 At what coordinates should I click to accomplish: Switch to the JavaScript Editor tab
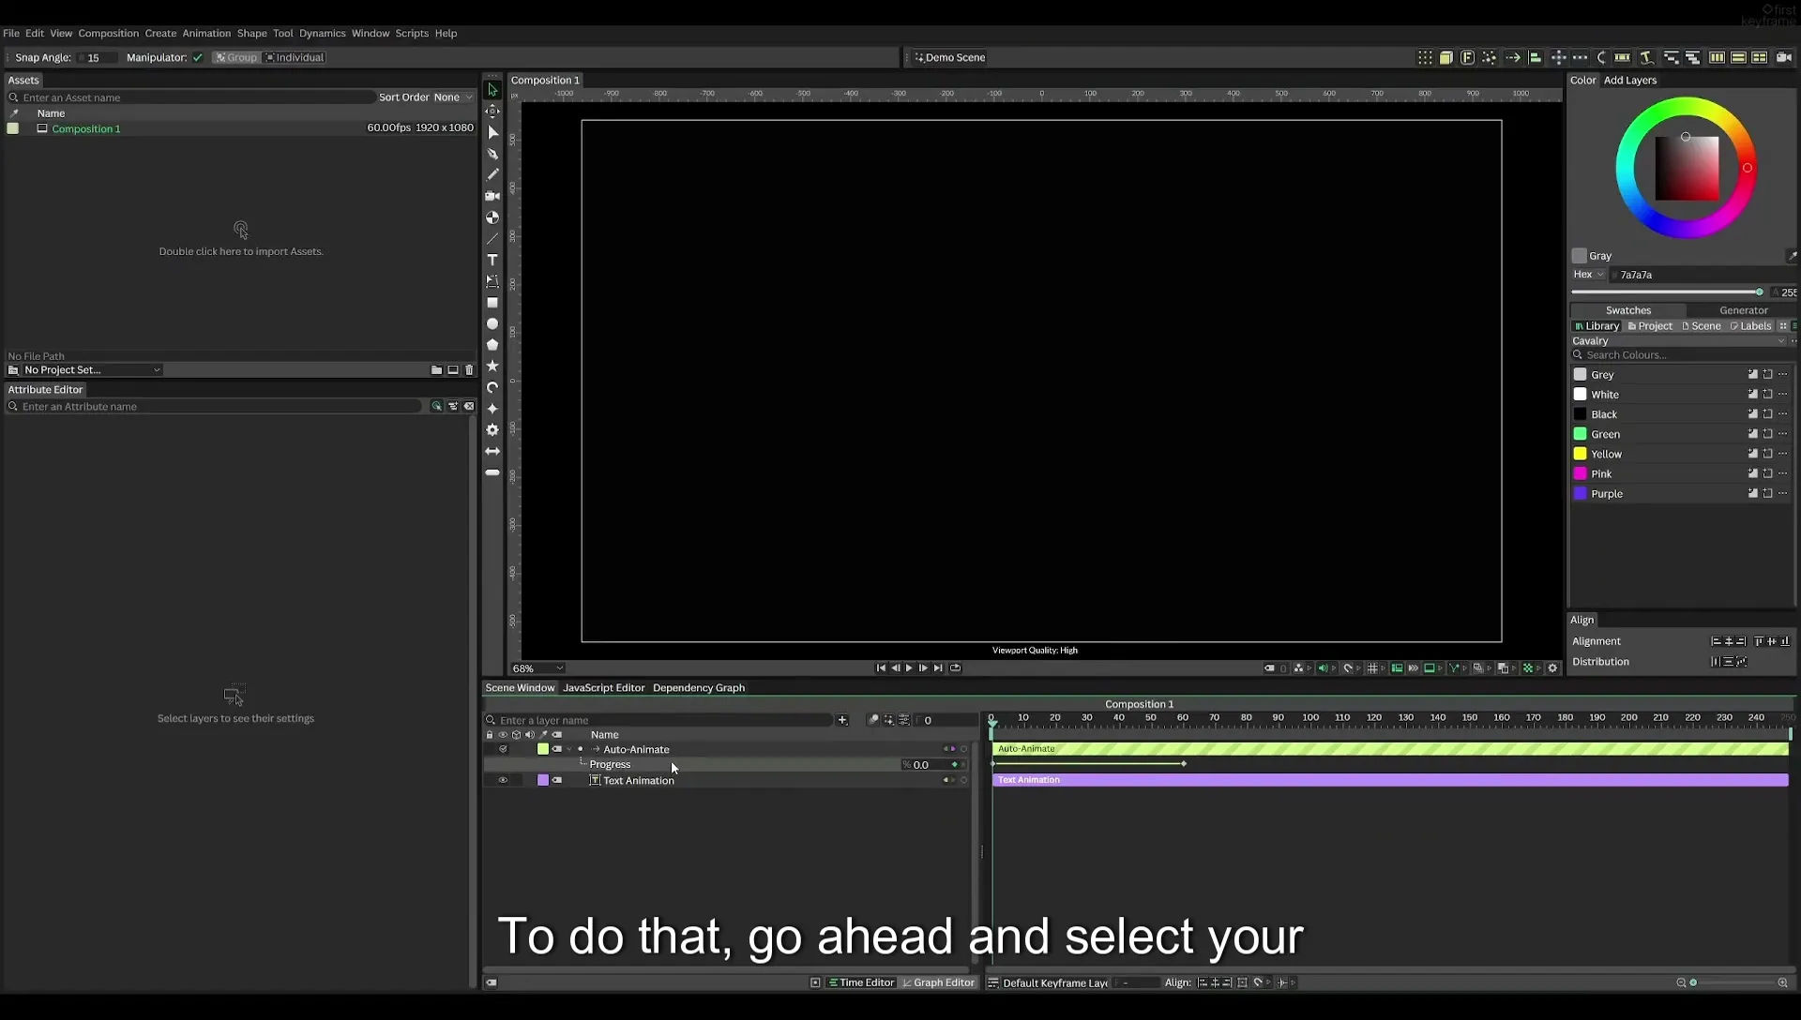(603, 688)
